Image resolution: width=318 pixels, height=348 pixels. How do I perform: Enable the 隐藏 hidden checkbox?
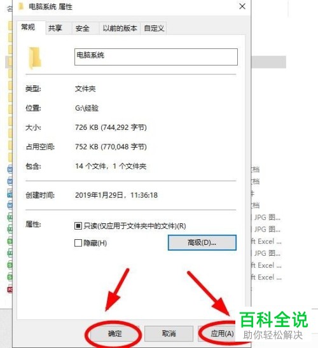78,243
